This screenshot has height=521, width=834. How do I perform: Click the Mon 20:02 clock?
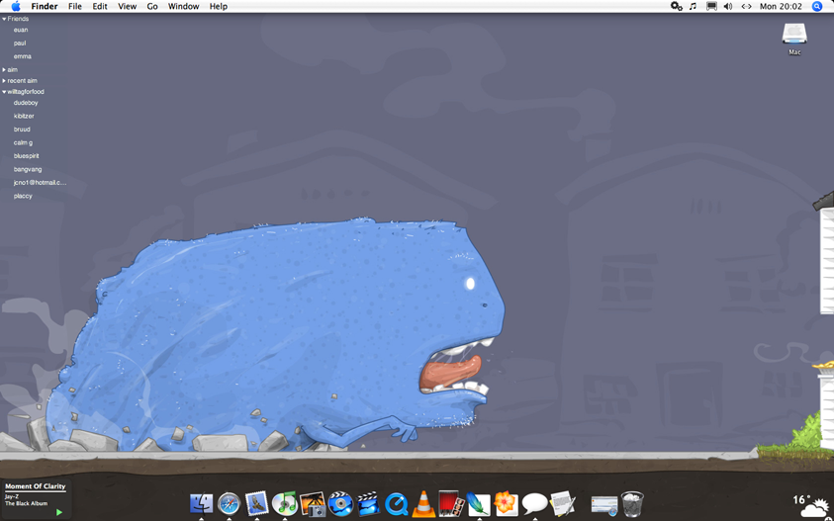(781, 6)
